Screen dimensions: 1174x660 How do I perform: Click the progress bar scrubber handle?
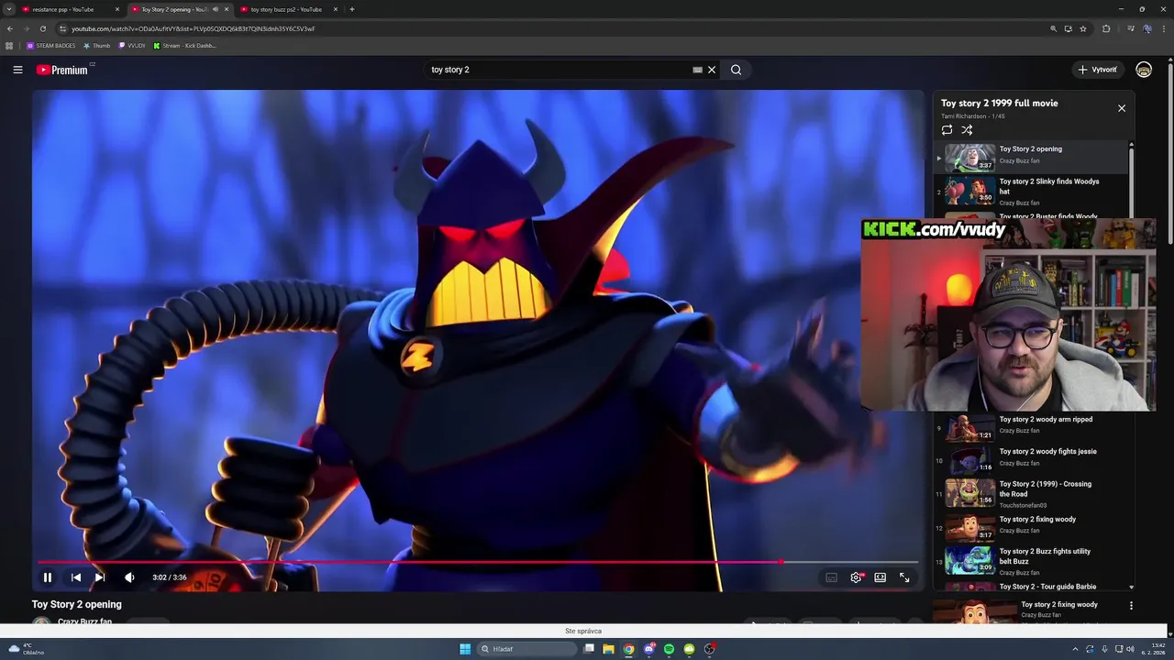(x=781, y=562)
